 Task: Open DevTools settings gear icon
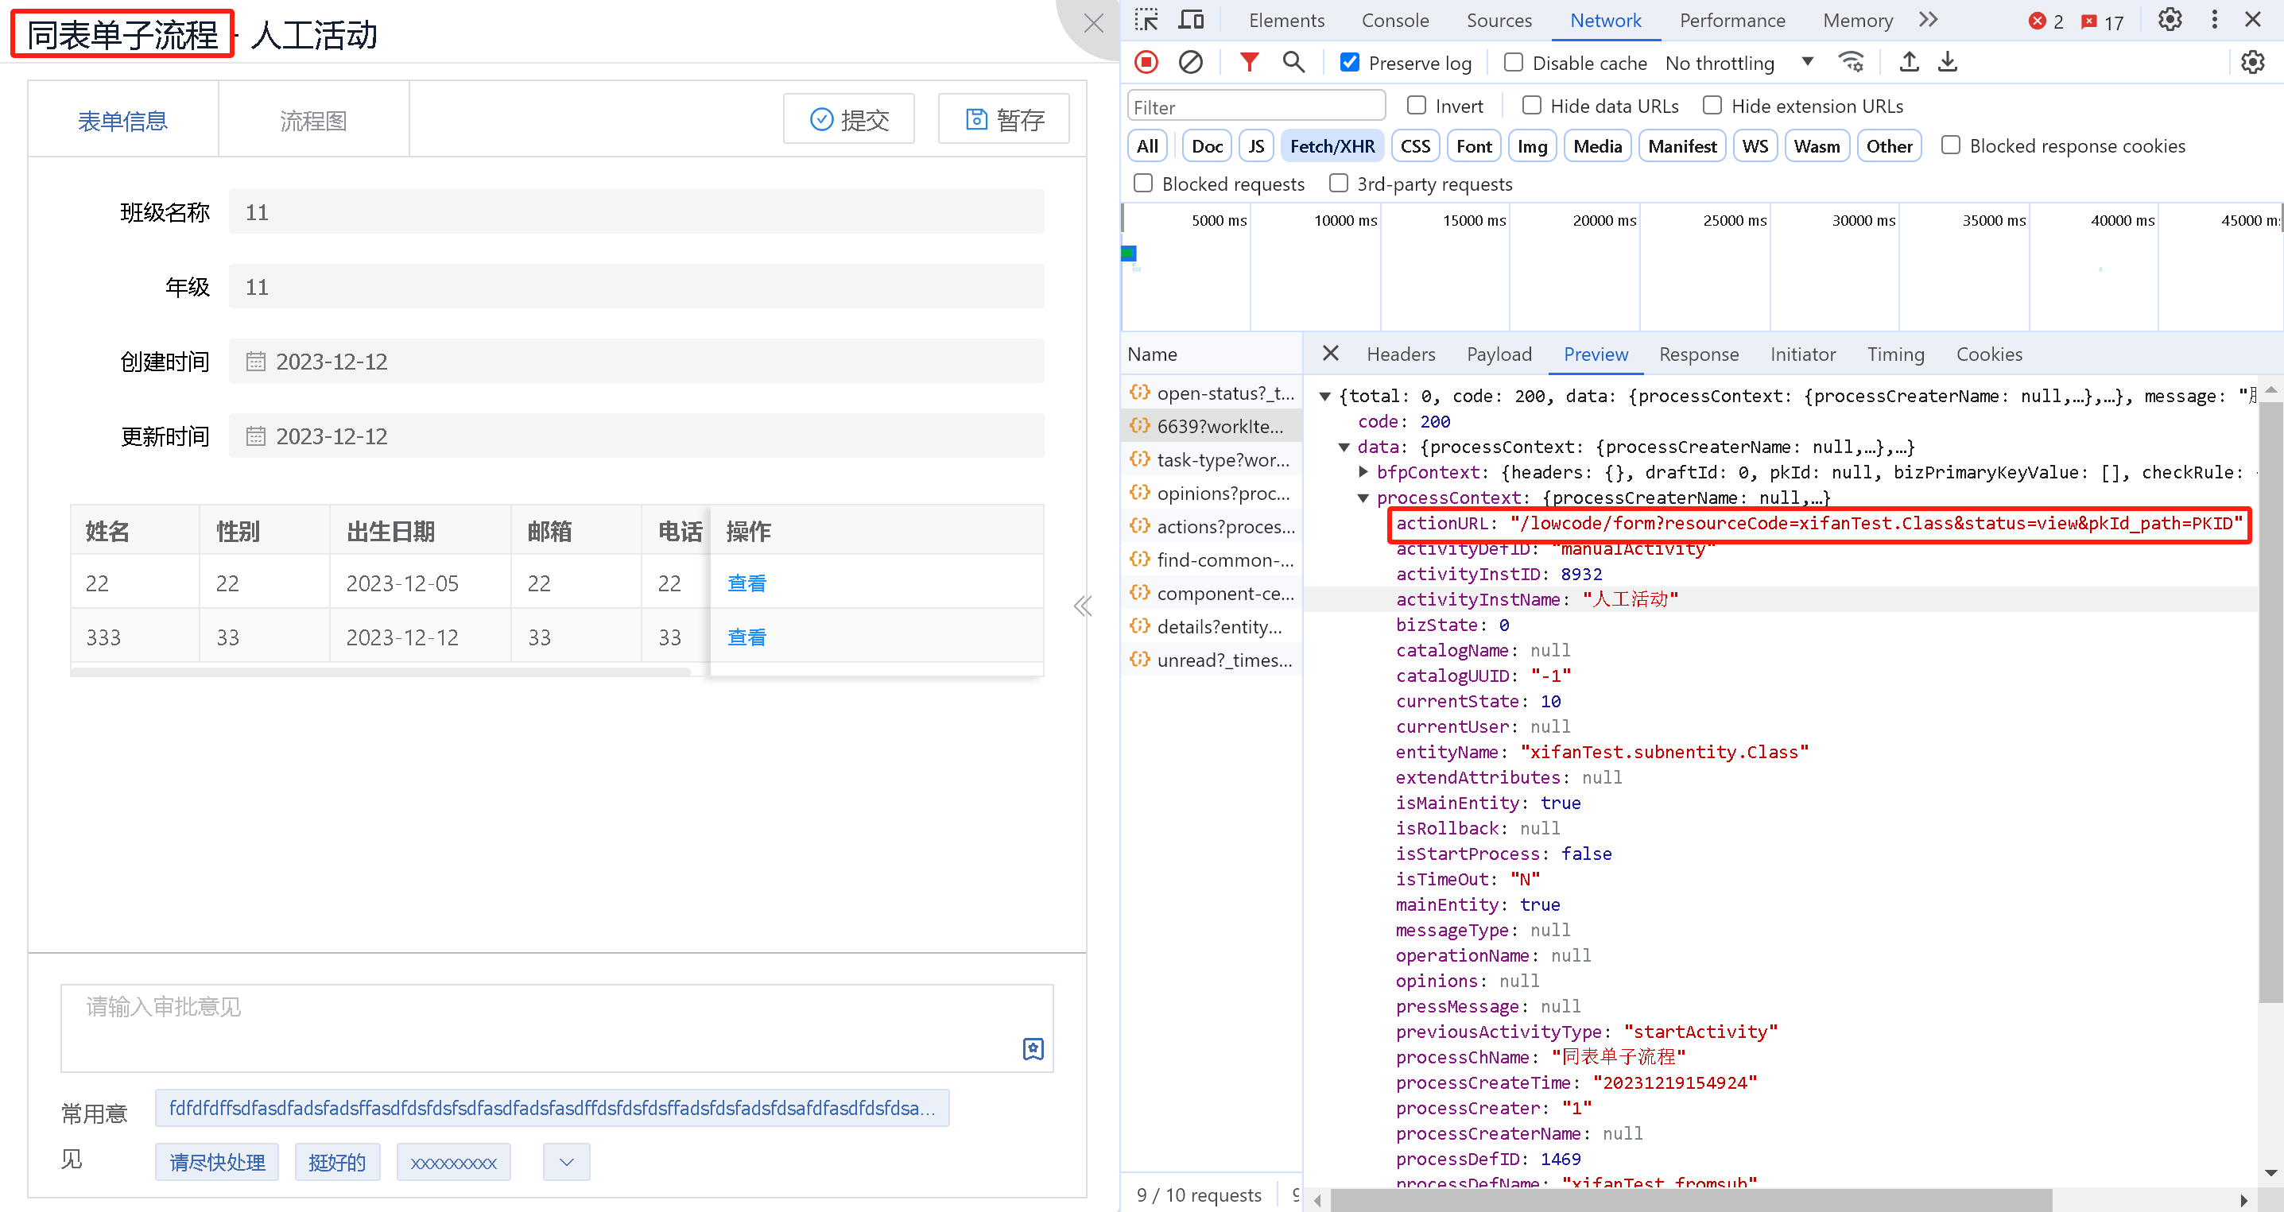[x=2169, y=20]
